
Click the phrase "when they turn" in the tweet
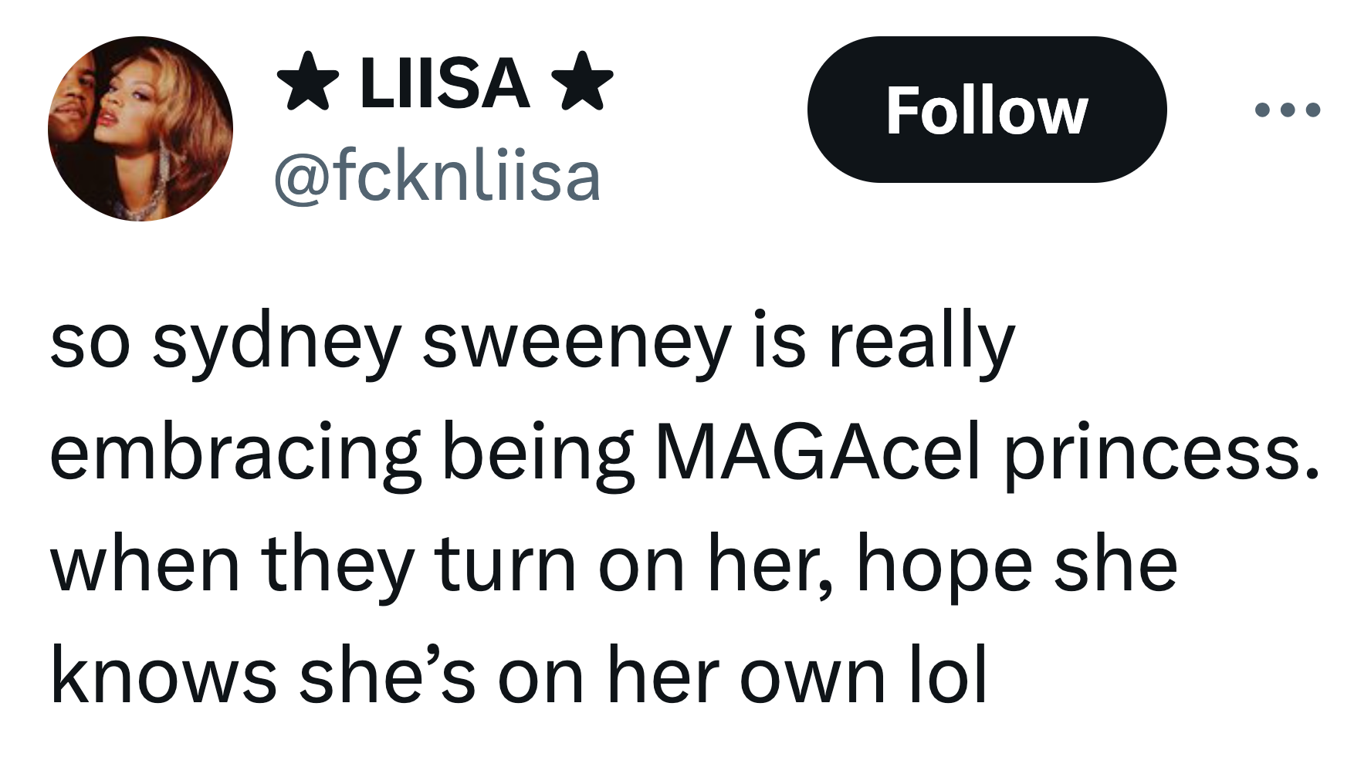pyautogui.click(x=313, y=564)
